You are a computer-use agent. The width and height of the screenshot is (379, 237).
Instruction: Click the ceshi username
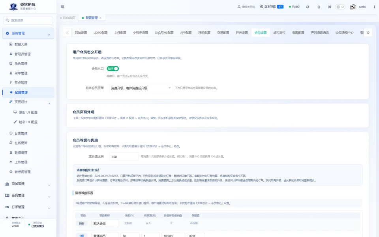pos(362,7)
